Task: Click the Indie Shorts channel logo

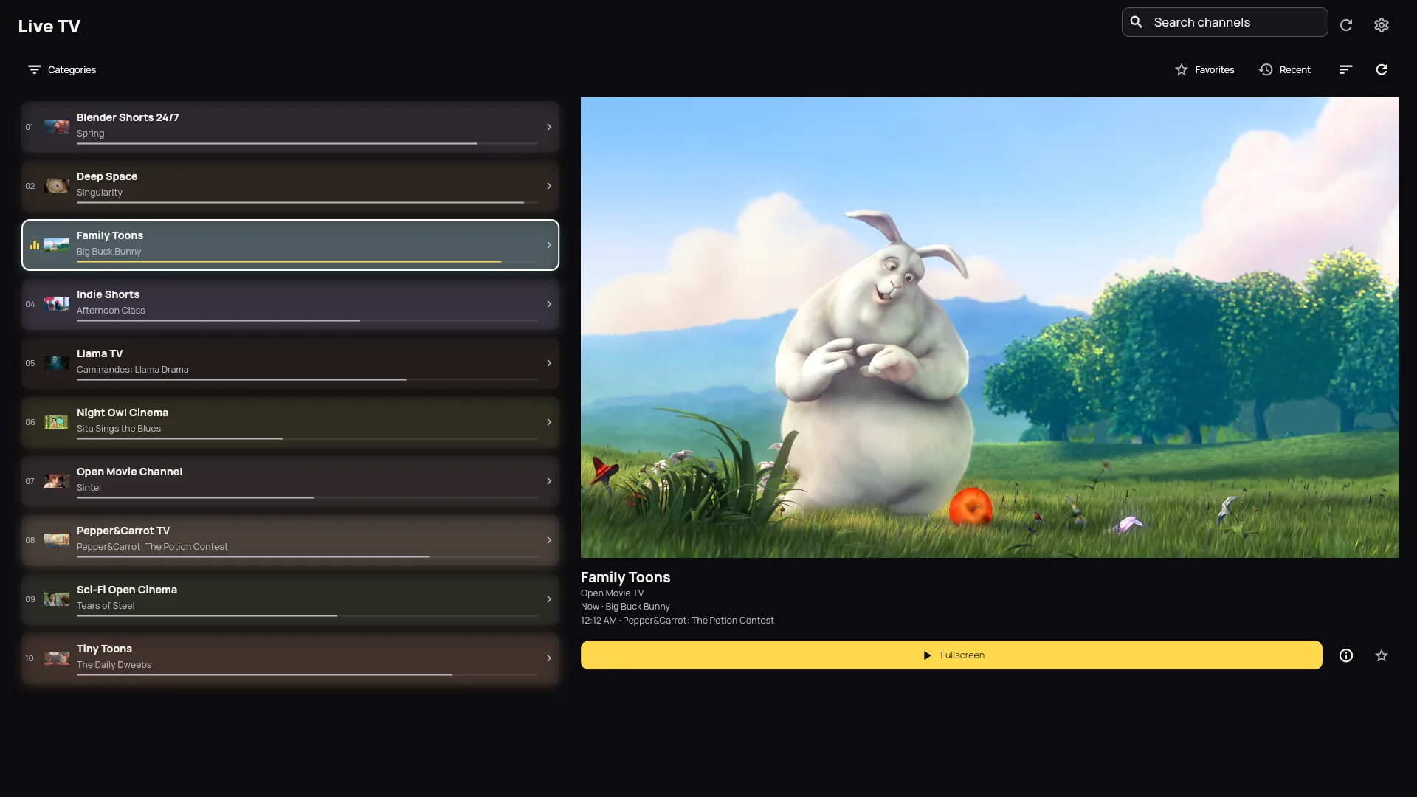Action: coord(57,304)
